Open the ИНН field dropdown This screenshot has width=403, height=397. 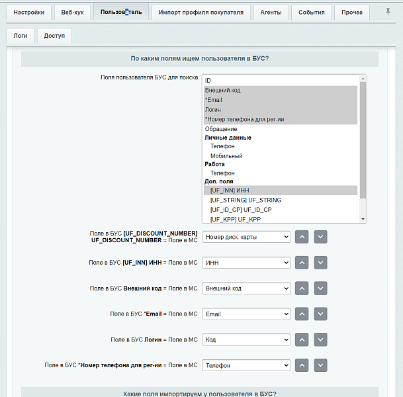click(x=246, y=263)
